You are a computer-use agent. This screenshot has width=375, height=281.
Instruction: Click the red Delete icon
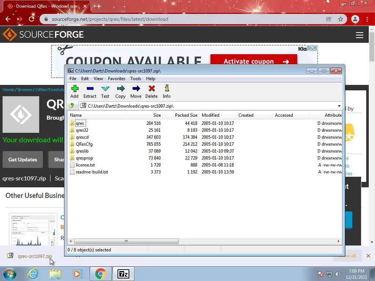152,89
